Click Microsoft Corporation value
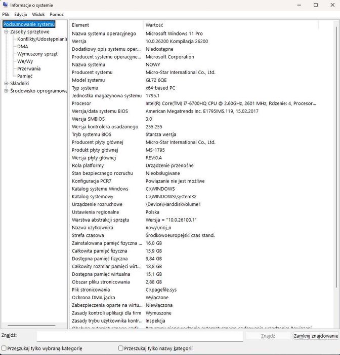 tap(169, 57)
